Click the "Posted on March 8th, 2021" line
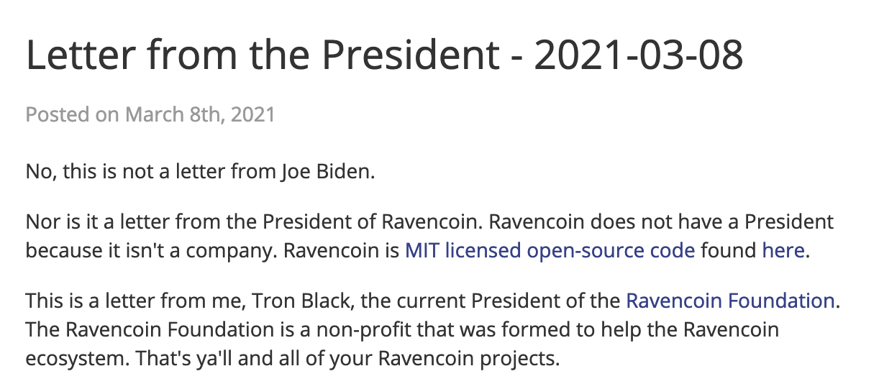Viewport: 879px width, 384px height. coord(150,114)
